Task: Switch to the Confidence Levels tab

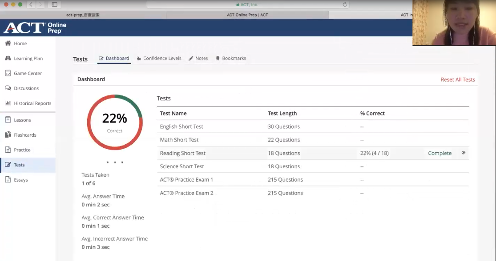Action: click(159, 59)
